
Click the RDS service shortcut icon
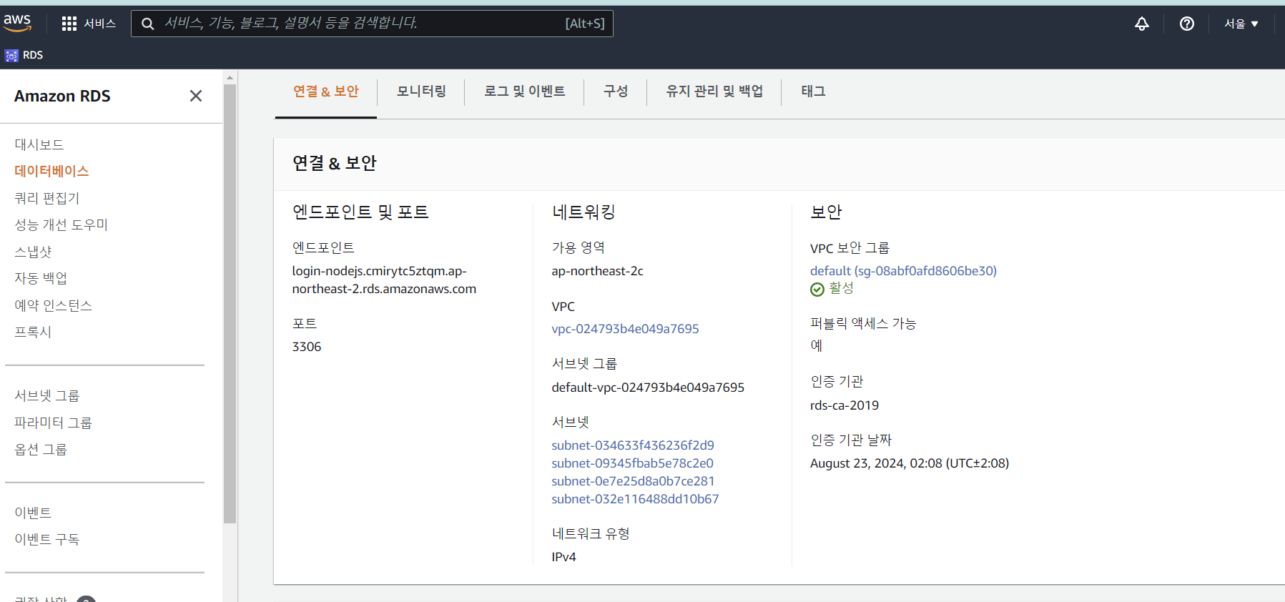tap(11, 55)
